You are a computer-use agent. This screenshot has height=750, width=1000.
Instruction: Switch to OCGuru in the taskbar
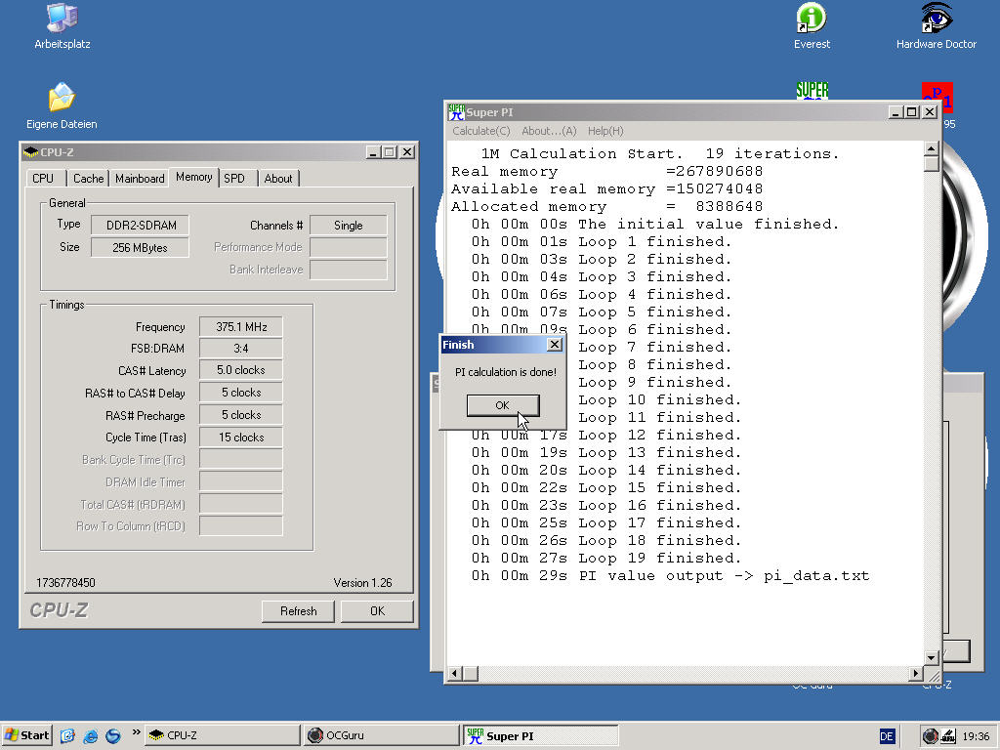click(382, 735)
